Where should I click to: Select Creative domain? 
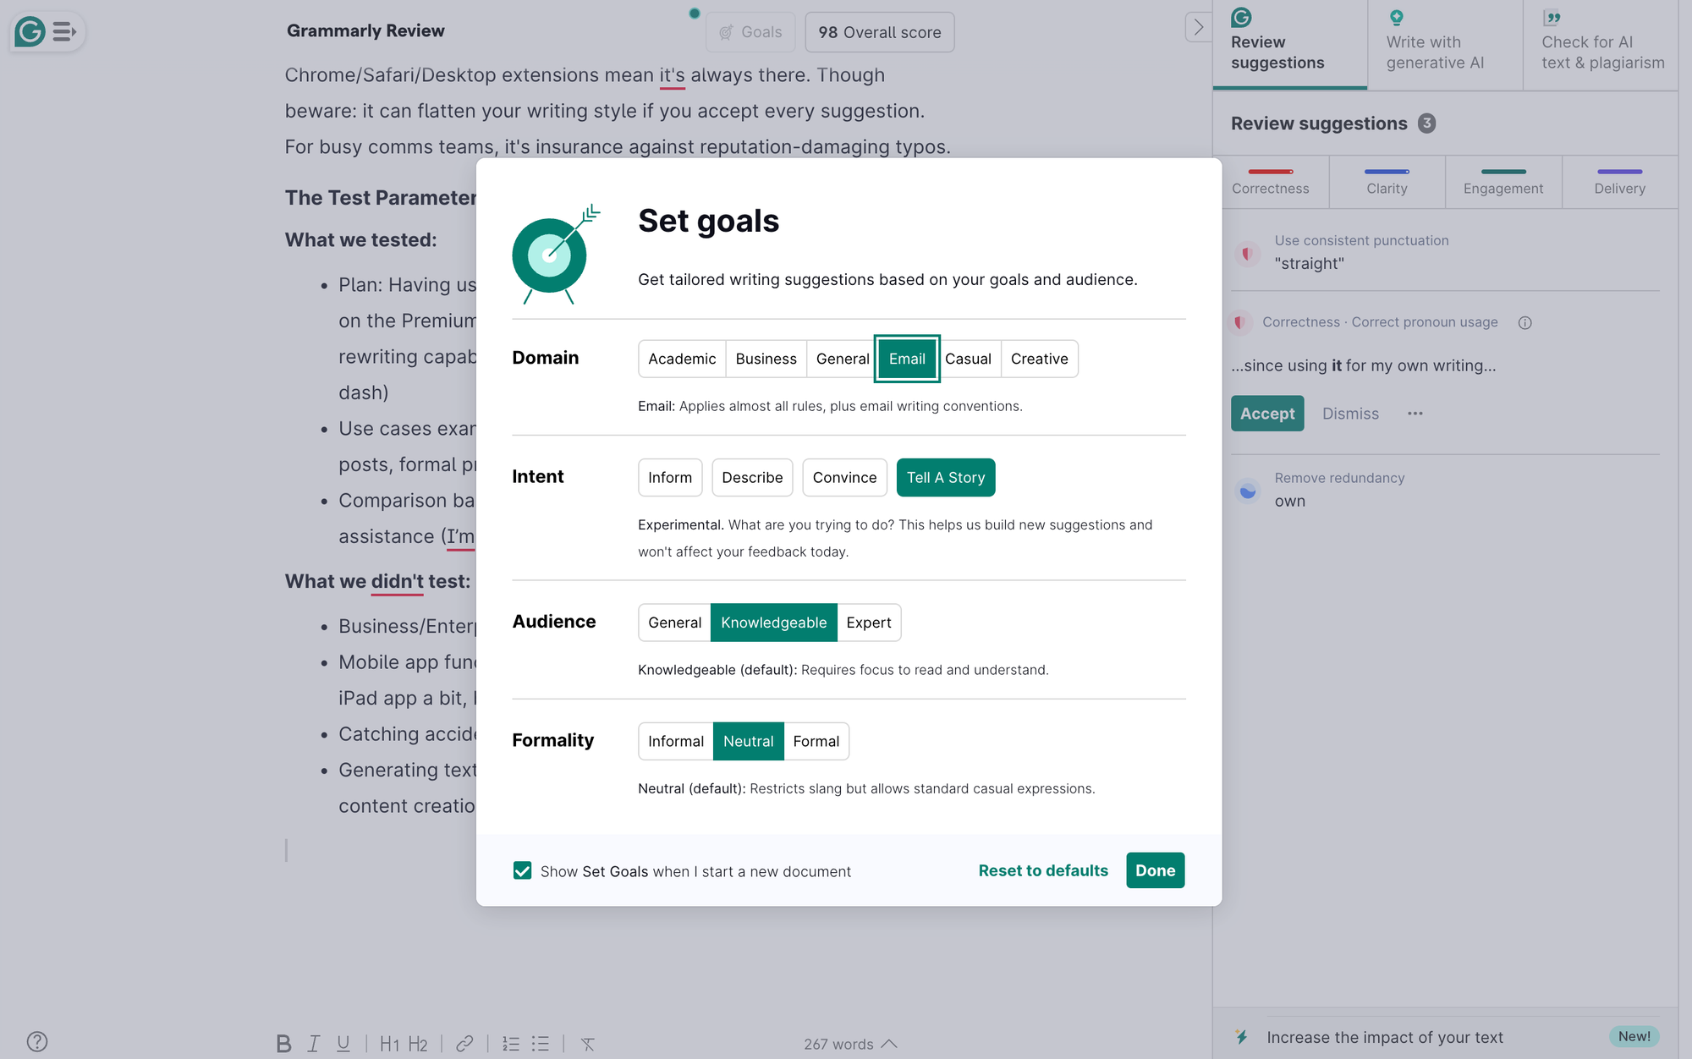(1039, 359)
